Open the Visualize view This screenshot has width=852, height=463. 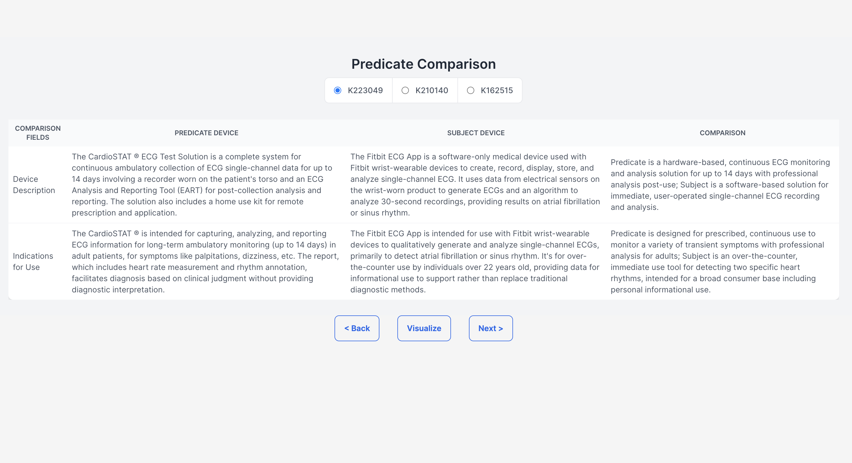click(x=424, y=328)
